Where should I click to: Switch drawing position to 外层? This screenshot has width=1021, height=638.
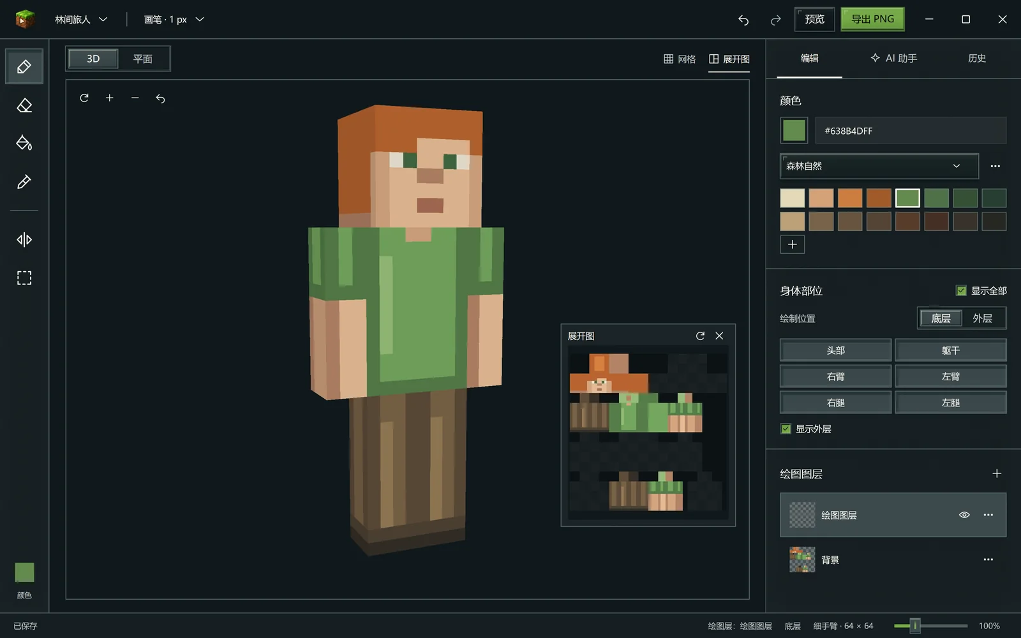(x=982, y=318)
